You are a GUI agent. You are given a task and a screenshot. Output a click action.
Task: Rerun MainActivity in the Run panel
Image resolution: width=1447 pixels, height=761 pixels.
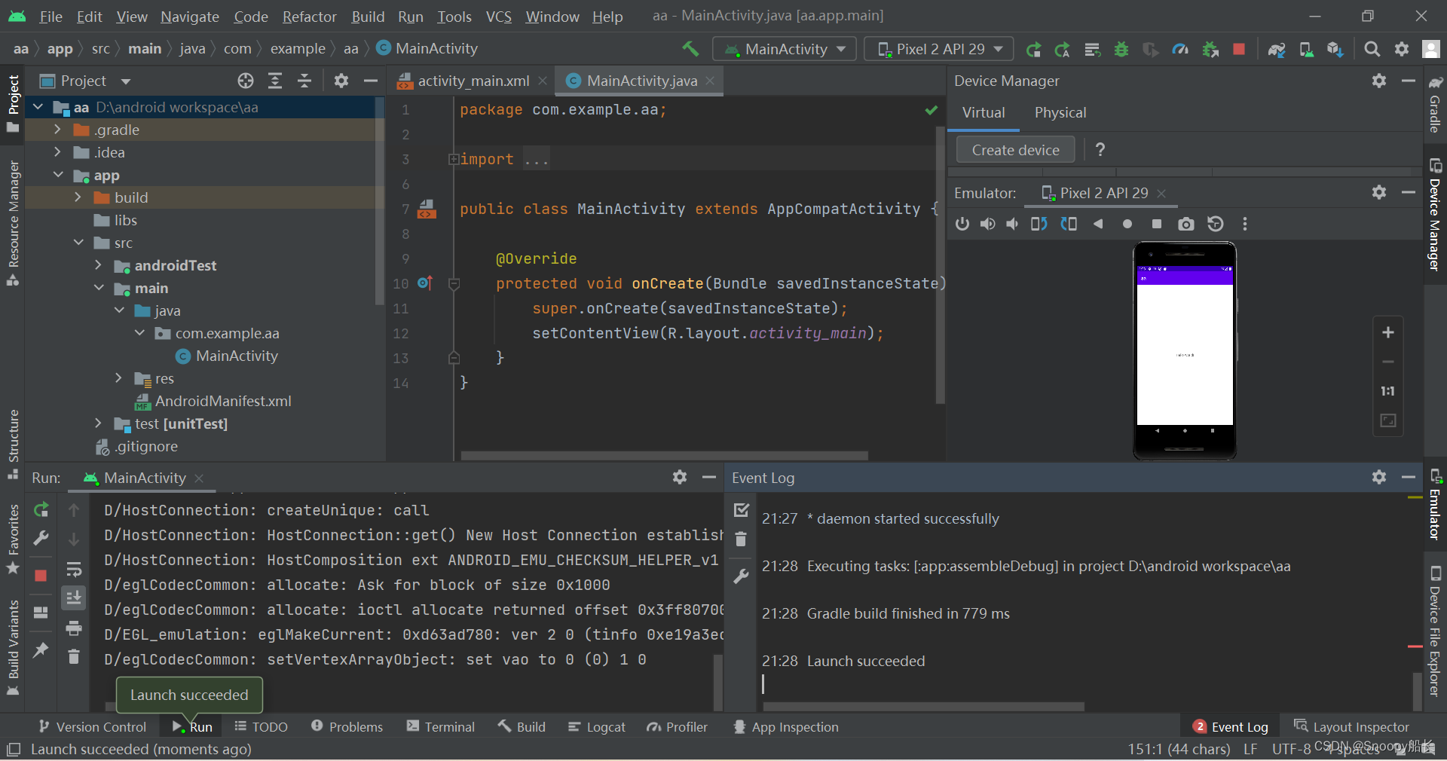[x=41, y=510]
